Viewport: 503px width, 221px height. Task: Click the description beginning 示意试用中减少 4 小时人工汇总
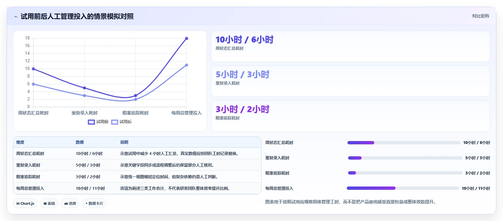pyautogui.click(x=180, y=153)
